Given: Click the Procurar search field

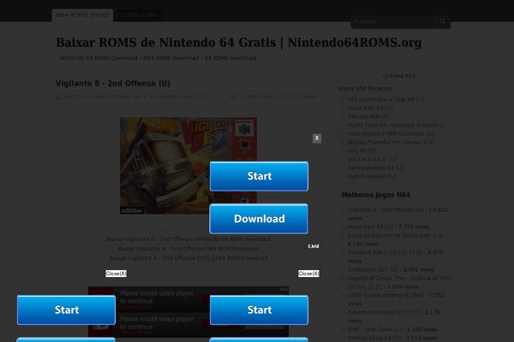Looking at the screenshot, I should pos(393,22).
